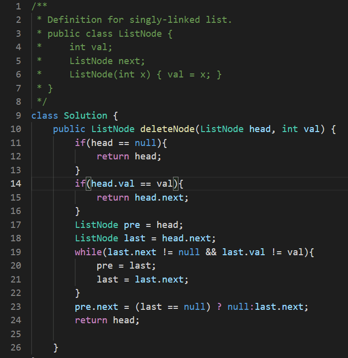Click 'head == null' in line 11 condition
Image resolution: width=348 pixels, height=358 pixels.
point(123,143)
